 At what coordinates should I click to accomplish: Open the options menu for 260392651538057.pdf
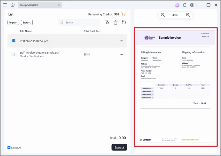tap(121, 41)
